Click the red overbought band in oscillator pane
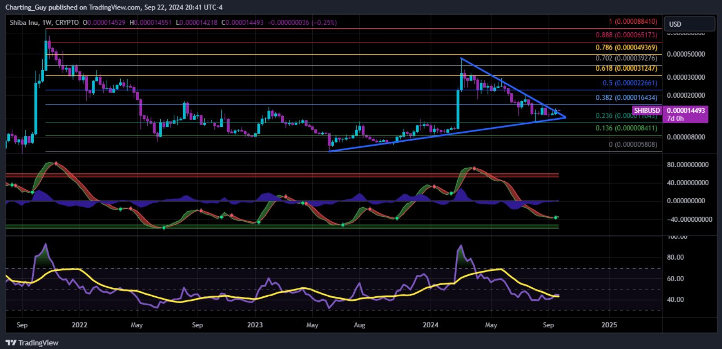The height and width of the screenshot is (349, 722). click(270, 175)
